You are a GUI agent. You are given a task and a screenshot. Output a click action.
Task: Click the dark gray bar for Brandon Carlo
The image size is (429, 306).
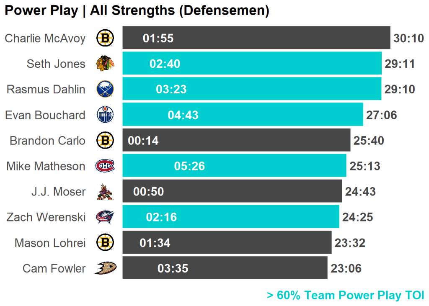pos(251,140)
